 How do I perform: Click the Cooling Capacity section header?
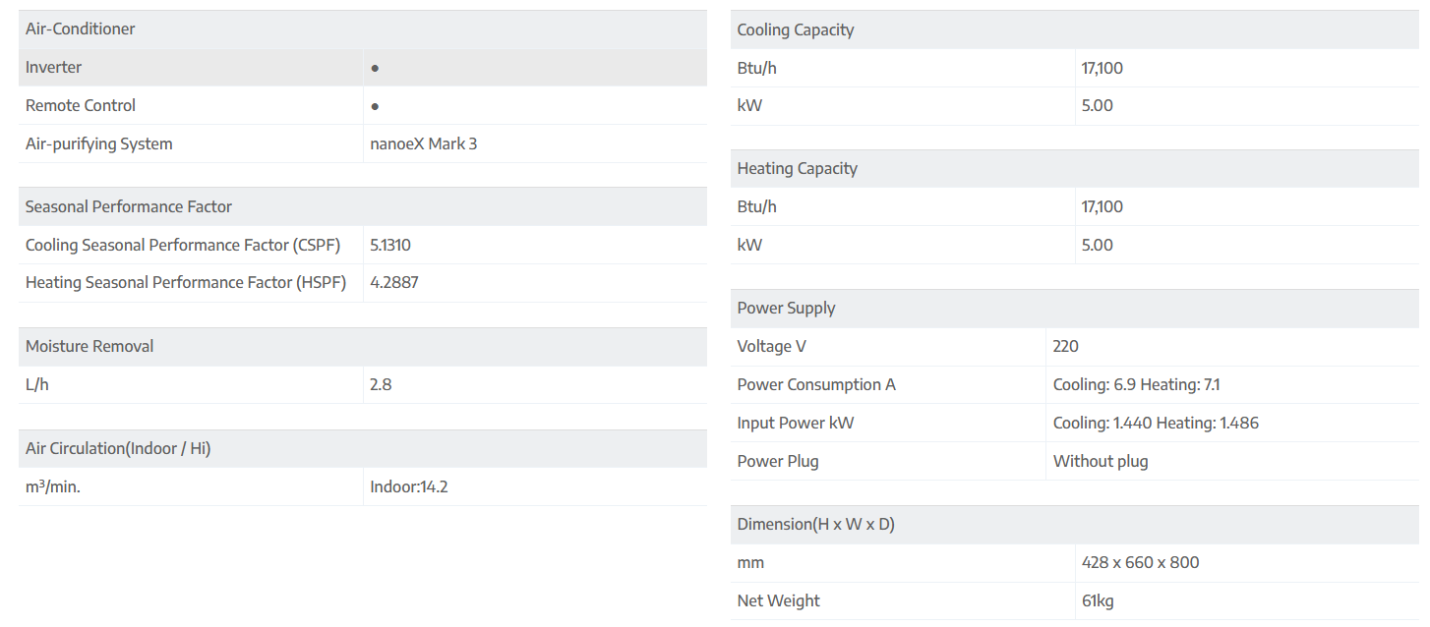pos(796,30)
